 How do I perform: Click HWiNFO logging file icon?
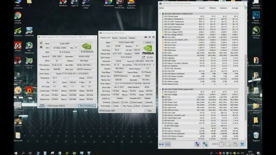tap(229, 144)
